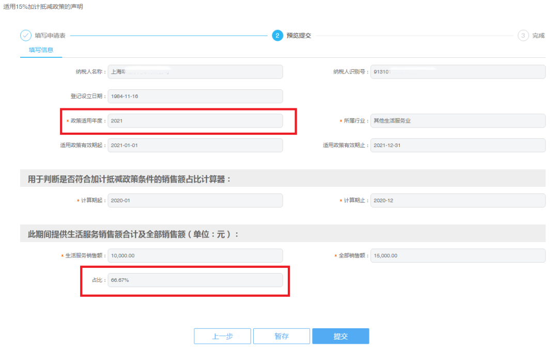The height and width of the screenshot is (351, 558).
Task: Click the 政策适用年度 field showing 2021
Action: [x=195, y=121]
